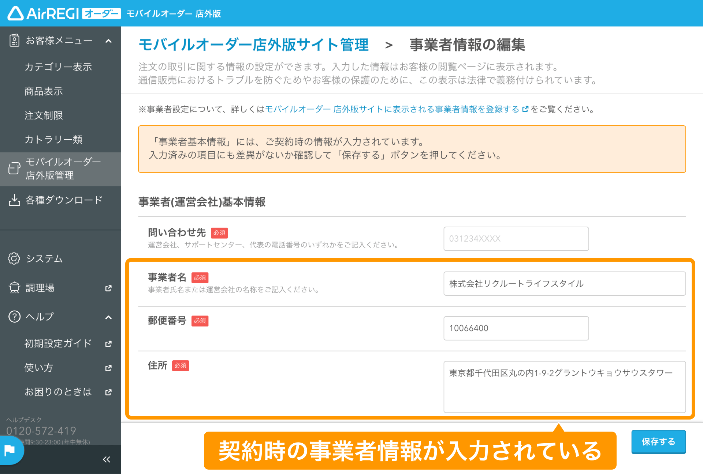Collapse the お客様メニュー section chevron

[108, 41]
